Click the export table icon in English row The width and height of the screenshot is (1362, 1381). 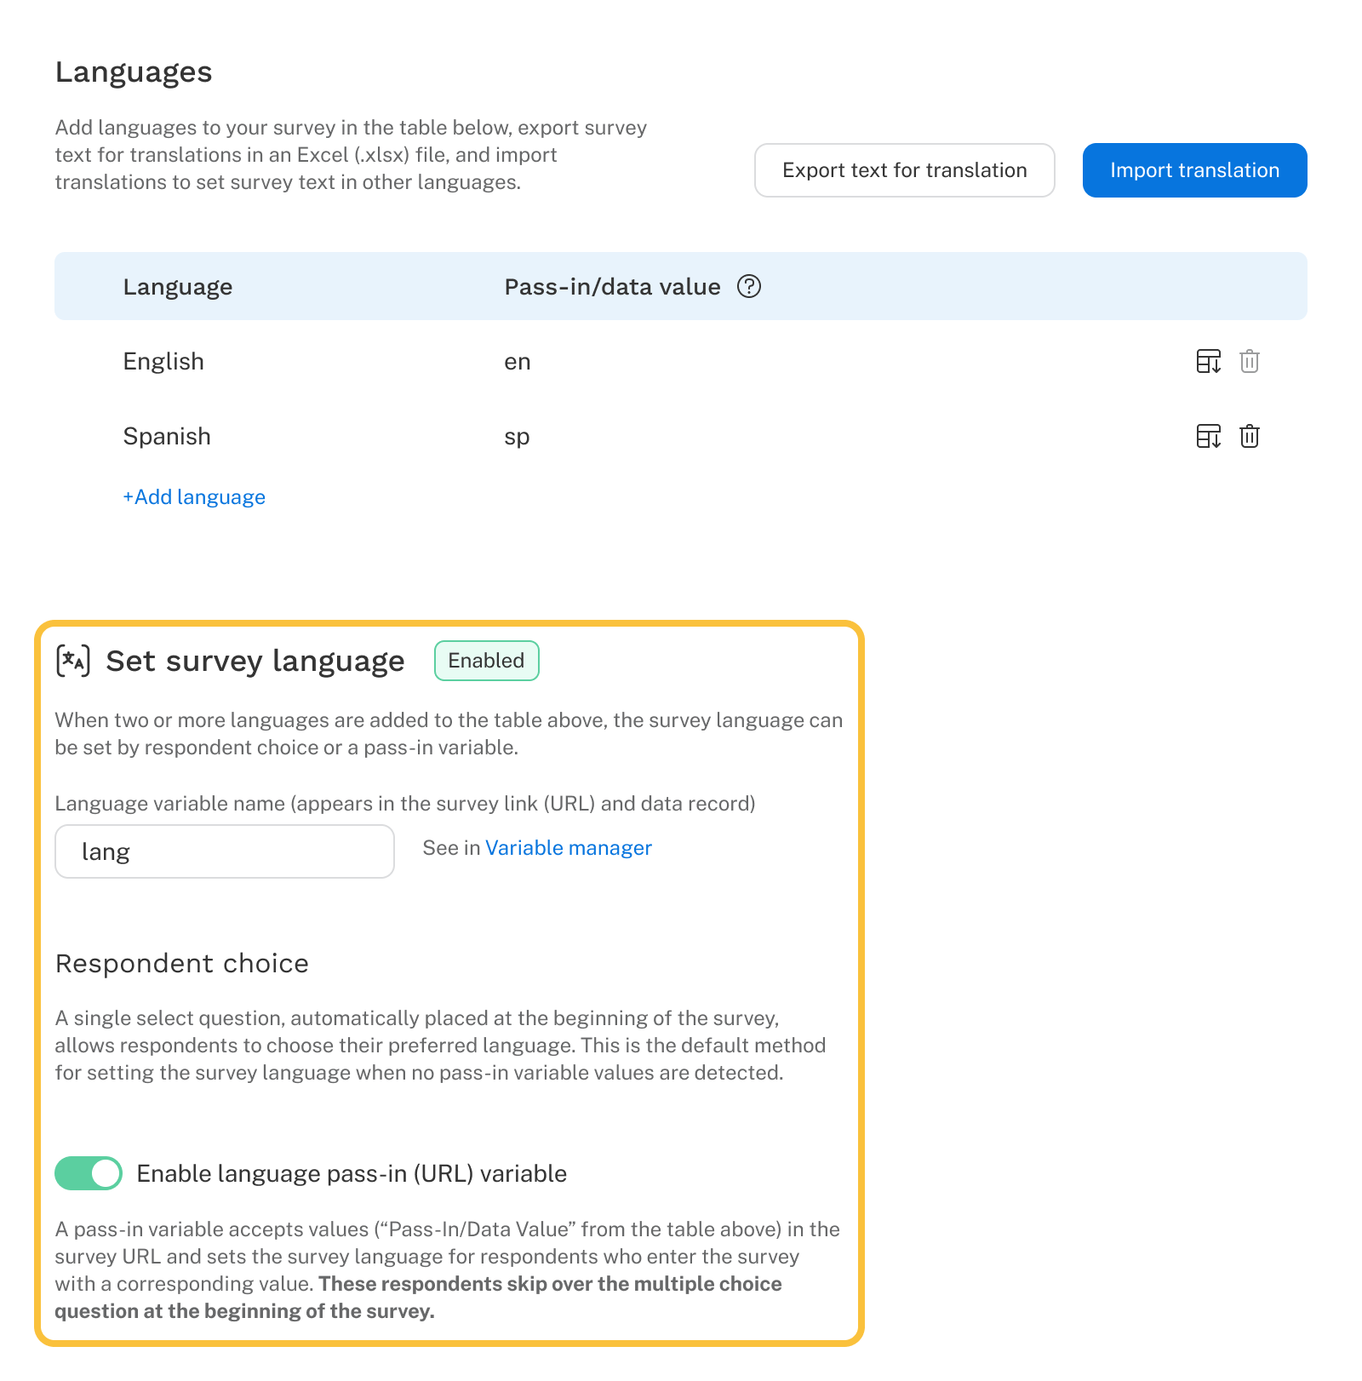[1209, 361]
